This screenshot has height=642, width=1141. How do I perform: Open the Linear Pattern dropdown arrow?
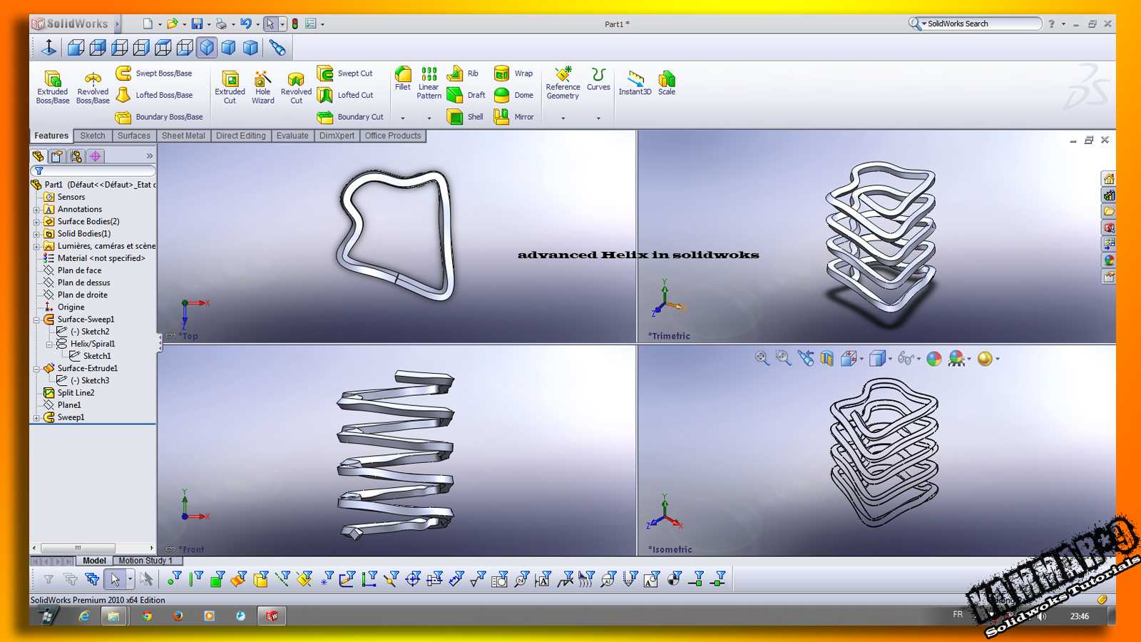(x=429, y=118)
